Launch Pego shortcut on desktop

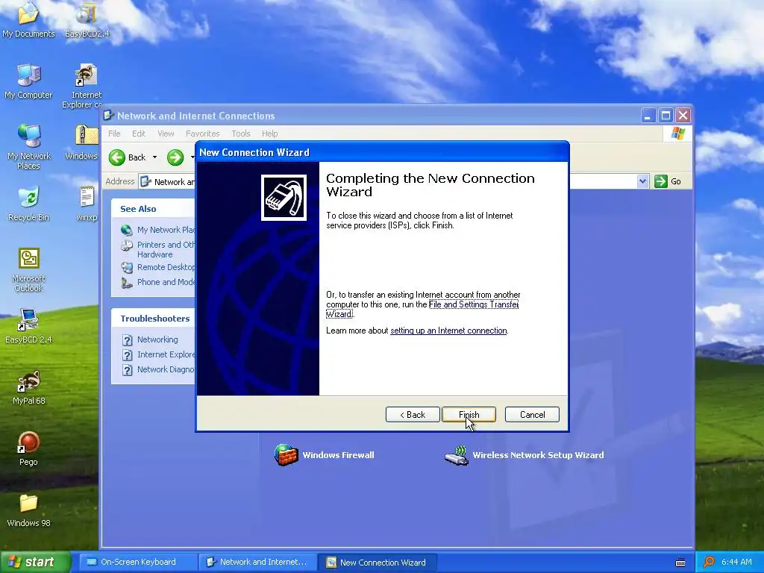click(28, 448)
